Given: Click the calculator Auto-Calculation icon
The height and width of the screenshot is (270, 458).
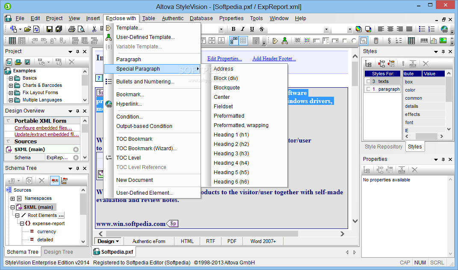Looking at the screenshot, I should pos(376,41).
